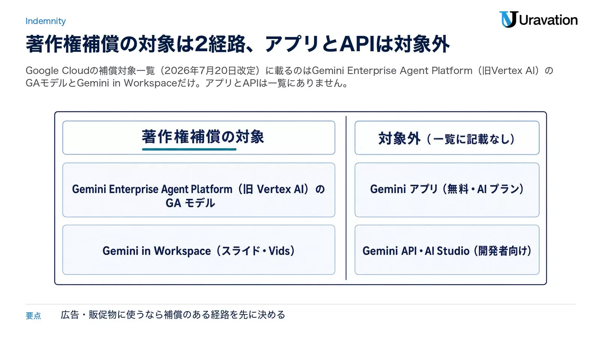Click the Uravation logo icon
Image resolution: width=600 pixels, height=337 pixels.
click(x=508, y=19)
